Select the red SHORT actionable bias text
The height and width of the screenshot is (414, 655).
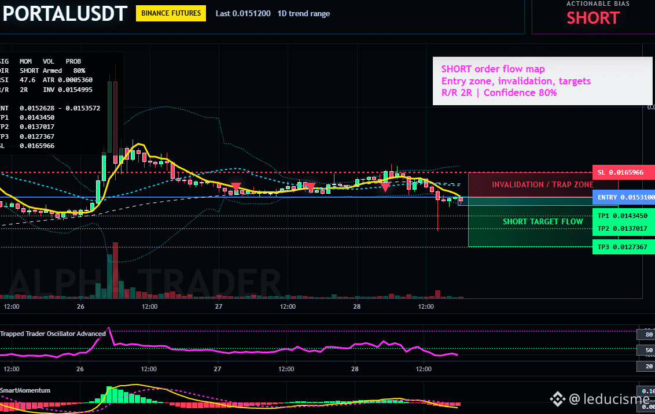pyautogui.click(x=593, y=18)
